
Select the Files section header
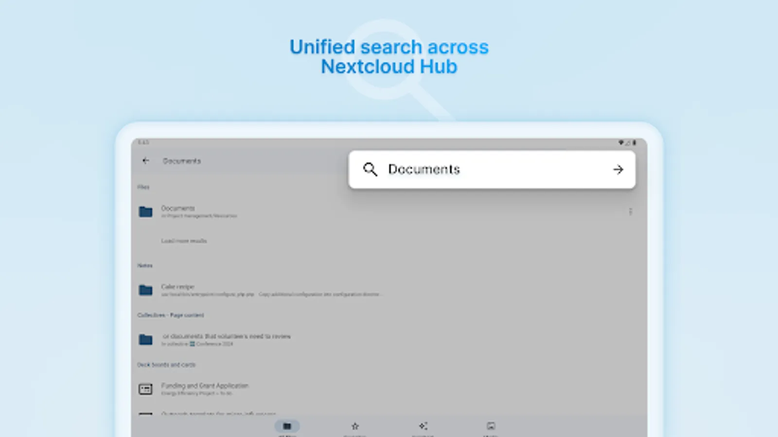[x=142, y=186]
